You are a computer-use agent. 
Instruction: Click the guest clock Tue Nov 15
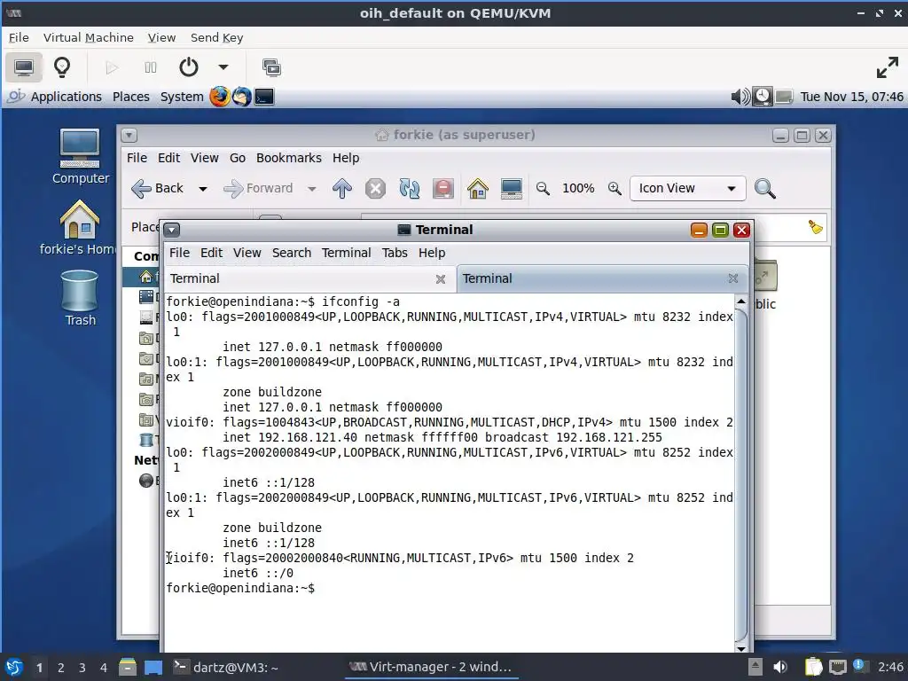tap(851, 97)
